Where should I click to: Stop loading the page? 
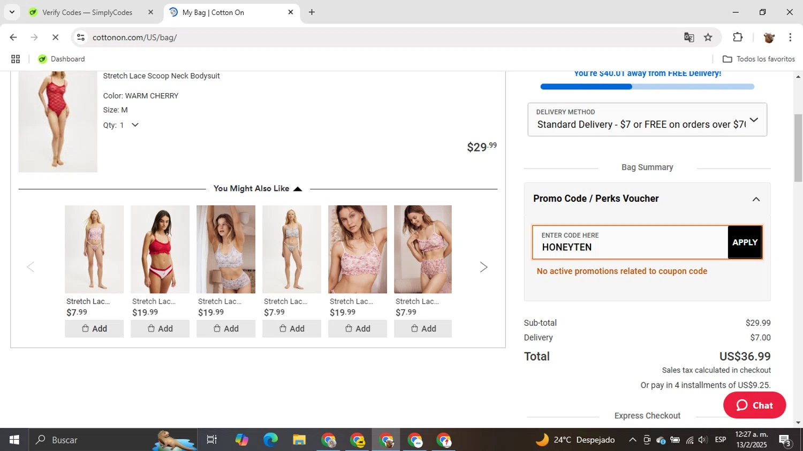pyautogui.click(x=55, y=37)
